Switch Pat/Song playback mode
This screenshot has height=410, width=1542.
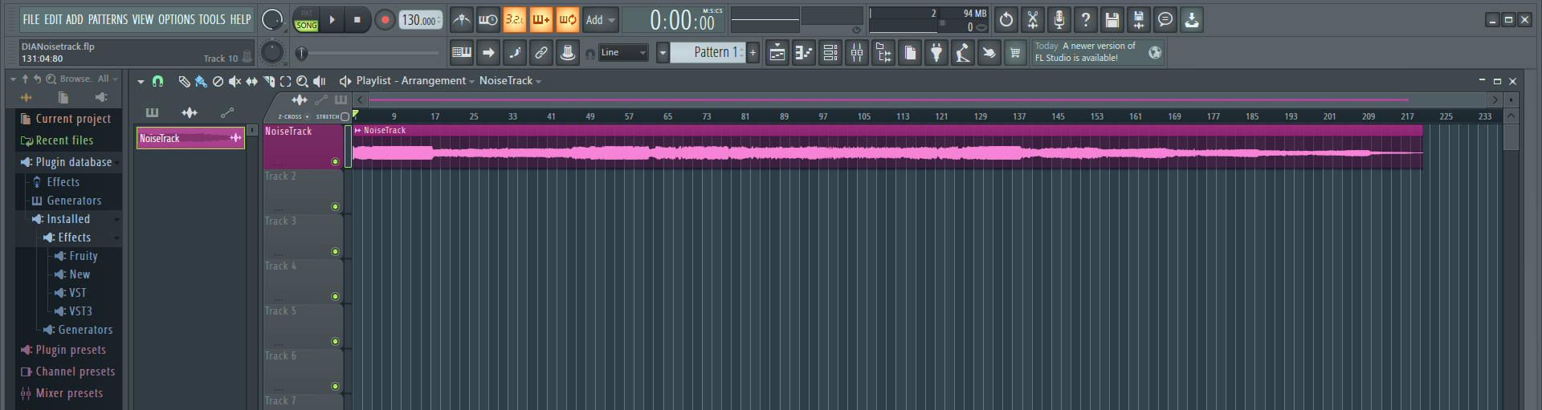click(307, 20)
